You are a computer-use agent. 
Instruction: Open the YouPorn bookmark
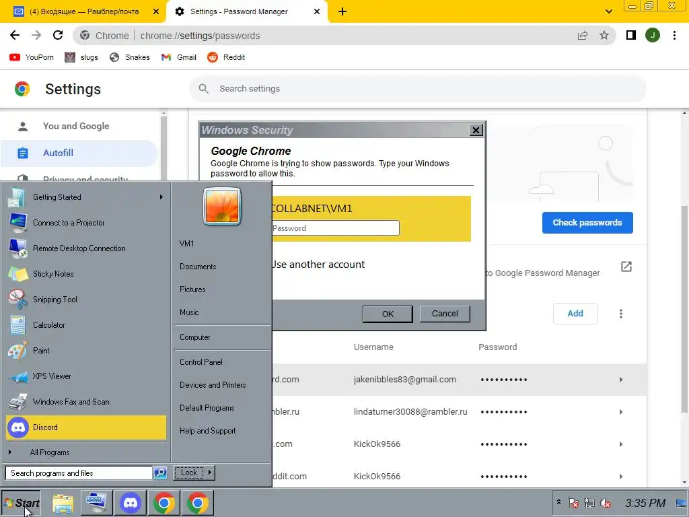[x=32, y=57]
